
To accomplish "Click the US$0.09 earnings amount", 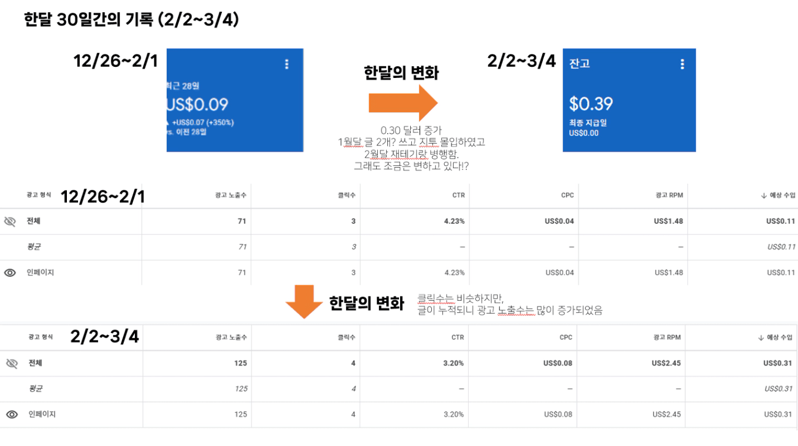I will (197, 105).
